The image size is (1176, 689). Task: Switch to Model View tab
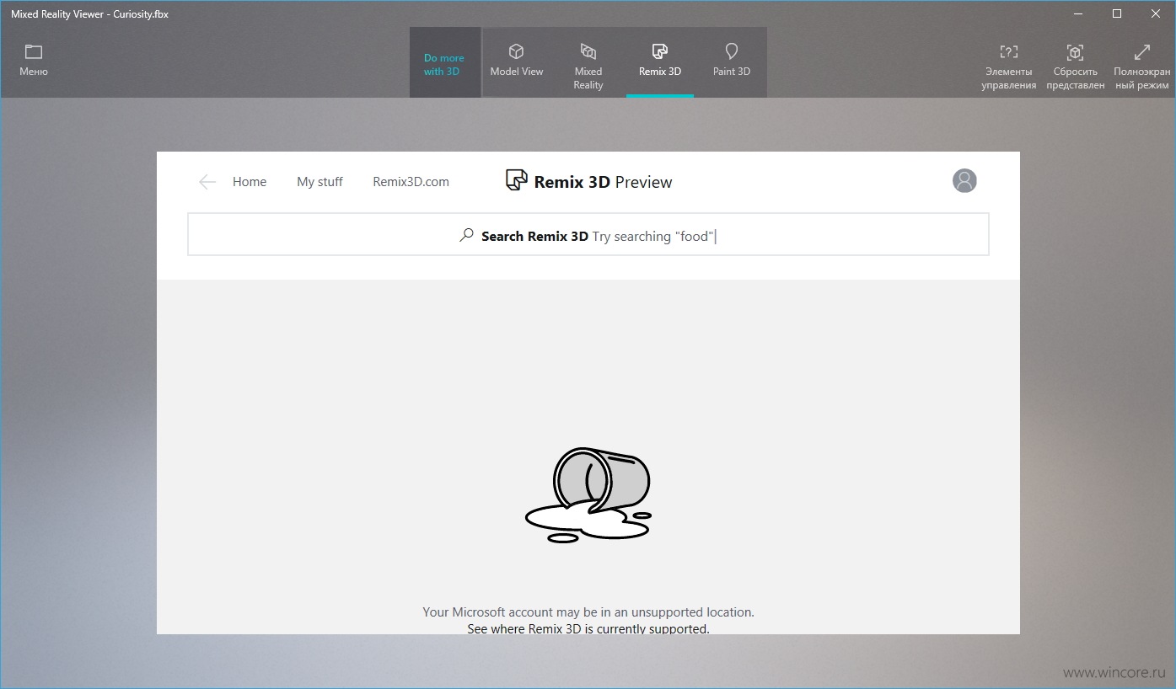click(517, 61)
